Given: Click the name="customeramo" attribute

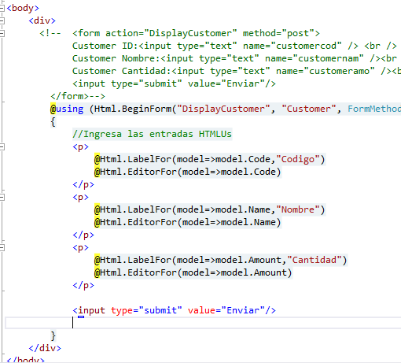Looking at the screenshot, I should coord(326,71).
